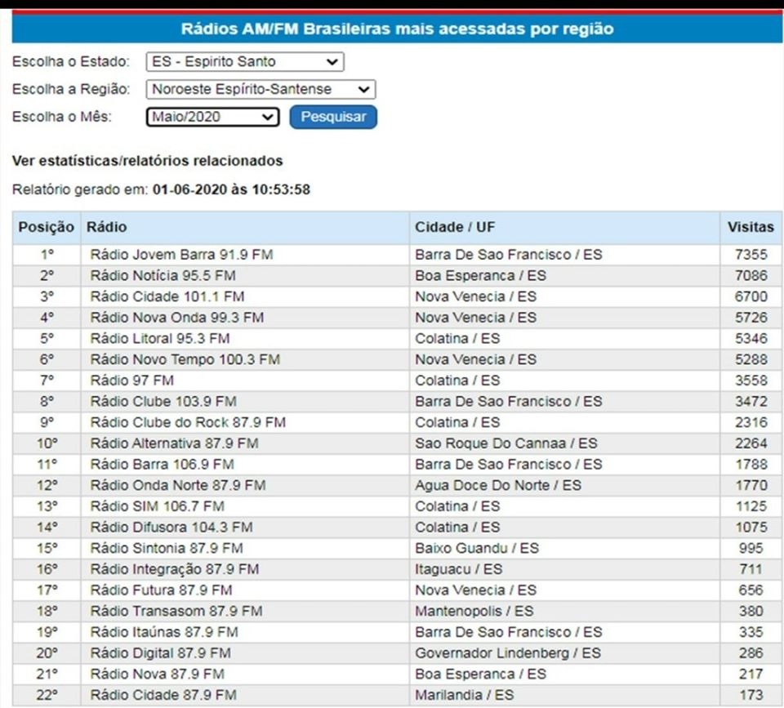The image size is (784, 708).
Task: Click the 5346 visits value
Action: pos(751,339)
